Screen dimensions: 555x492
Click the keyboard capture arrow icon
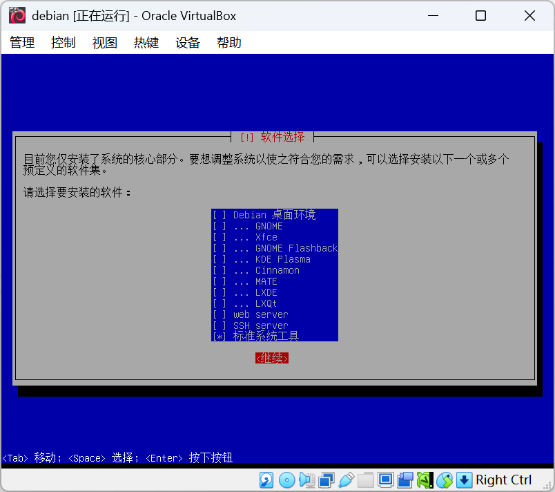[x=464, y=480]
